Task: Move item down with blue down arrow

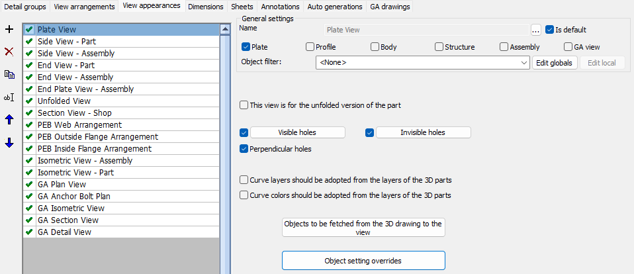Action: (9, 143)
